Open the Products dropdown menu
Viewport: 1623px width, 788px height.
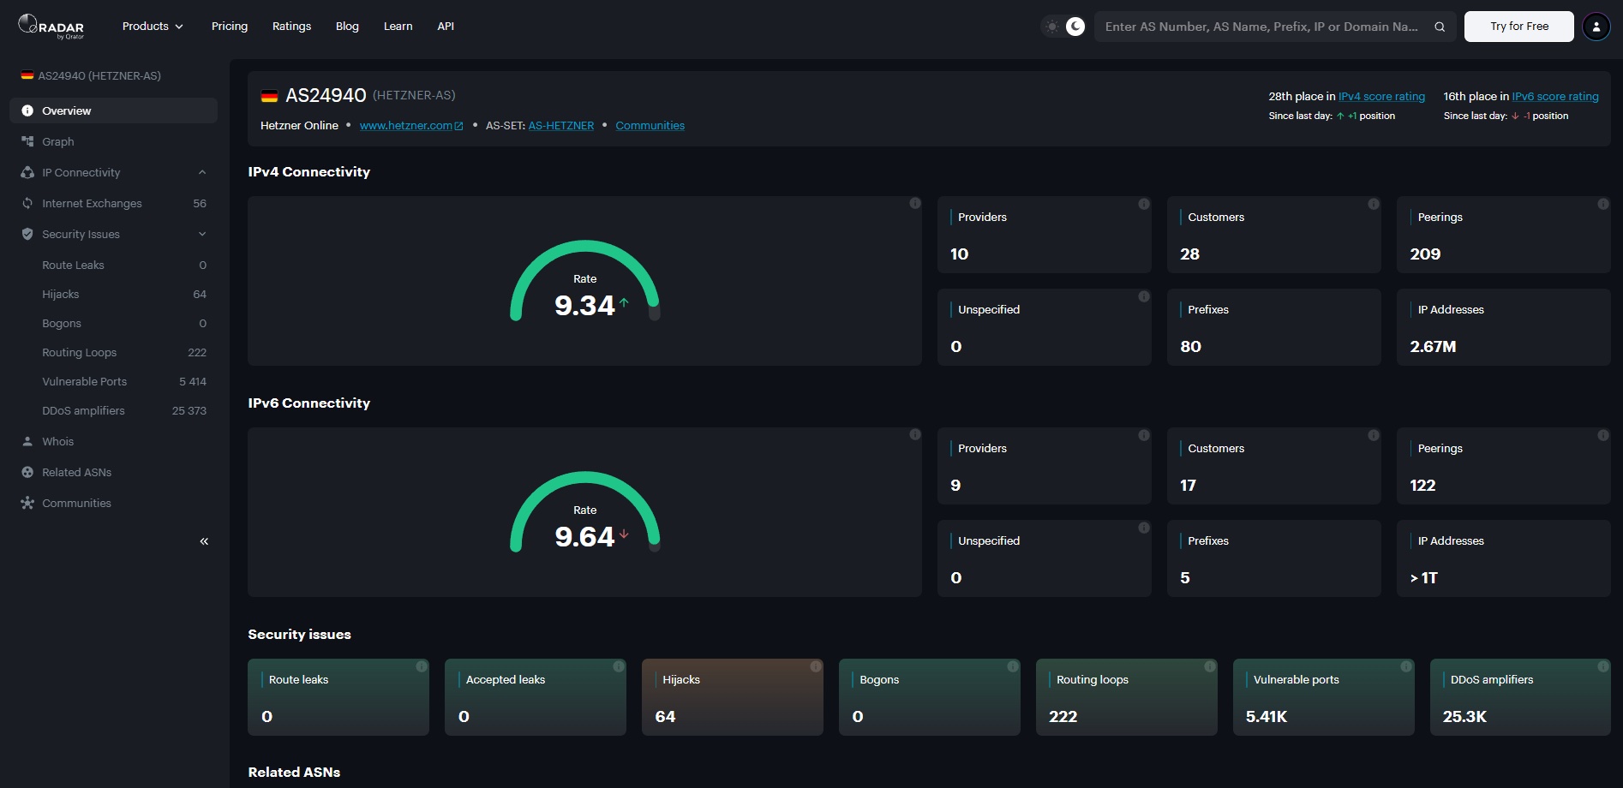(x=153, y=27)
